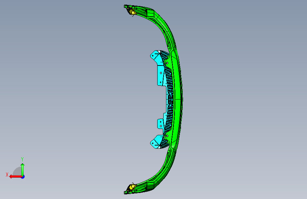The height and width of the screenshot is (199, 307).
Task: Click the gray XY plane quadrant of triad
Action: click(17, 171)
